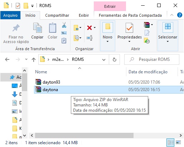Switch to large thumbnails view in status bar

[x=178, y=142]
